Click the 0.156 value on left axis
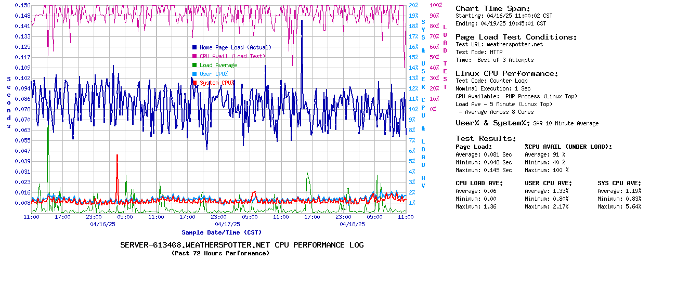The width and height of the screenshot is (676, 286). tap(22, 5)
